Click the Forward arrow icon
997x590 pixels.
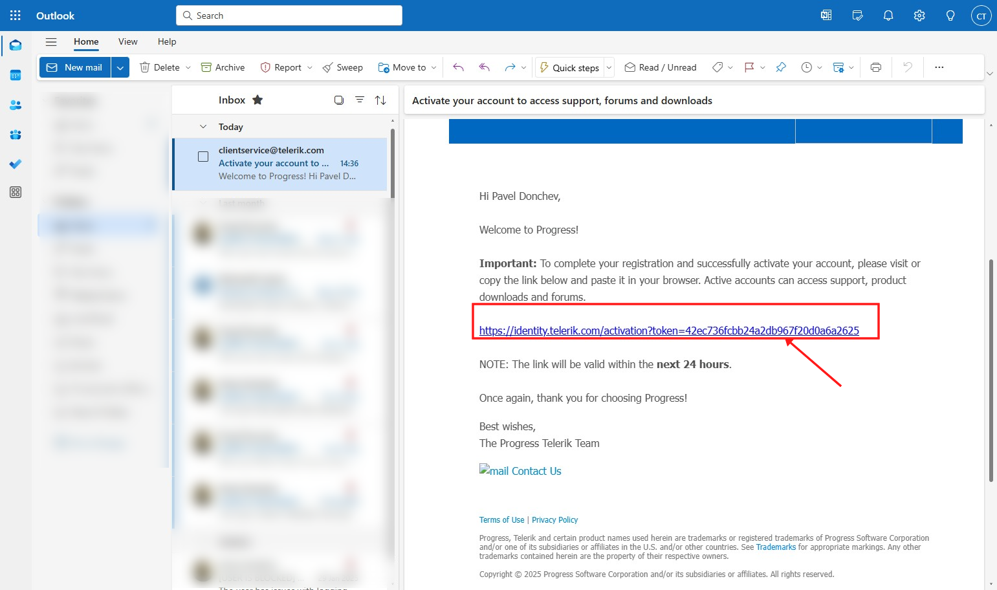[x=510, y=67]
